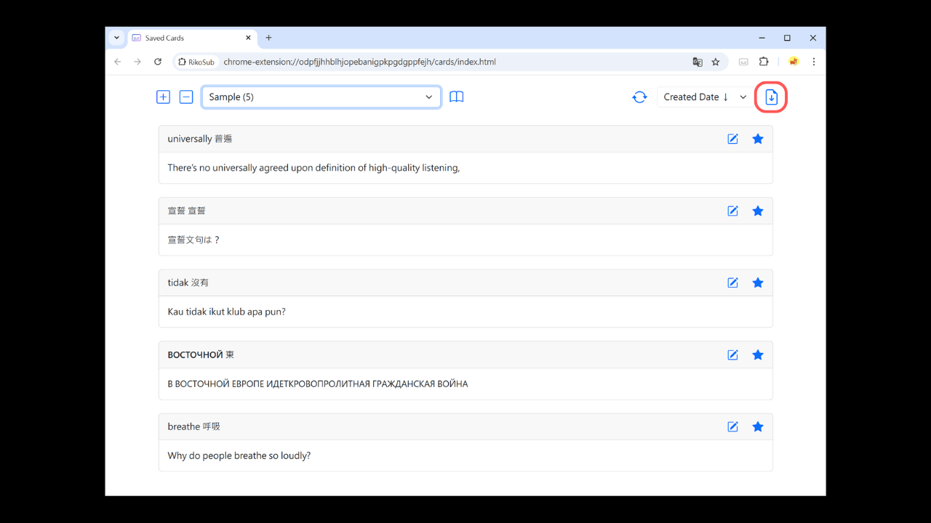Toggle star on the 宣誓 card
This screenshot has height=523, width=931.
pyautogui.click(x=758, y=211)
